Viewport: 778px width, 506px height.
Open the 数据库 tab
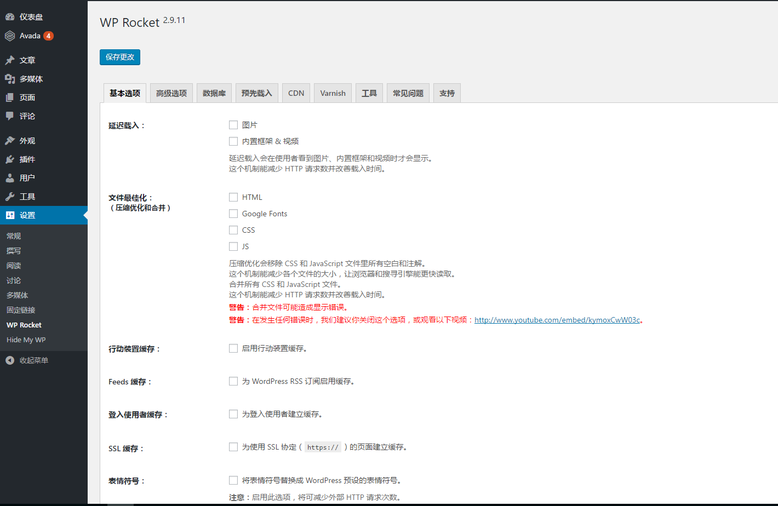tap(214, 93)
